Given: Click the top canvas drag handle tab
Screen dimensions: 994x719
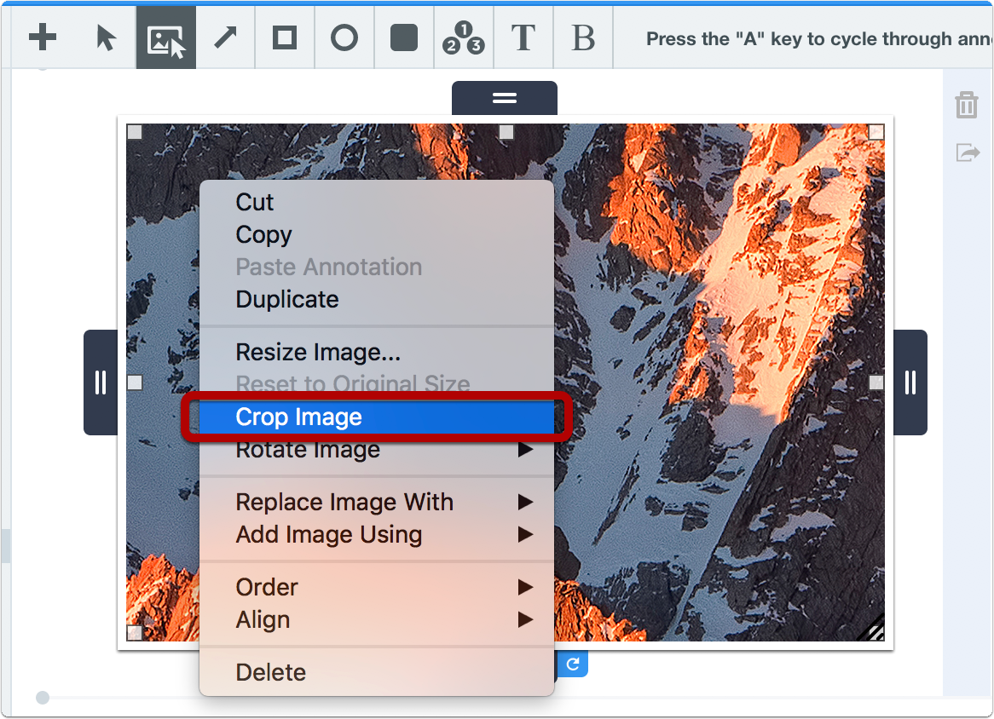Looking at the screenshot, I should point(505,98).
